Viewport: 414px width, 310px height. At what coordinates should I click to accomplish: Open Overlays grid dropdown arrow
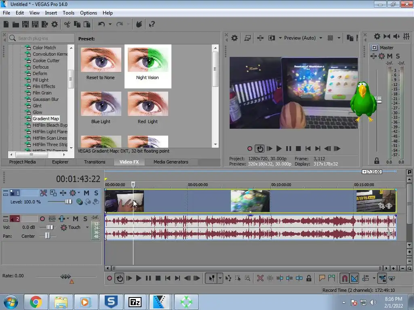pyautogui.click(x=339, y=38)
